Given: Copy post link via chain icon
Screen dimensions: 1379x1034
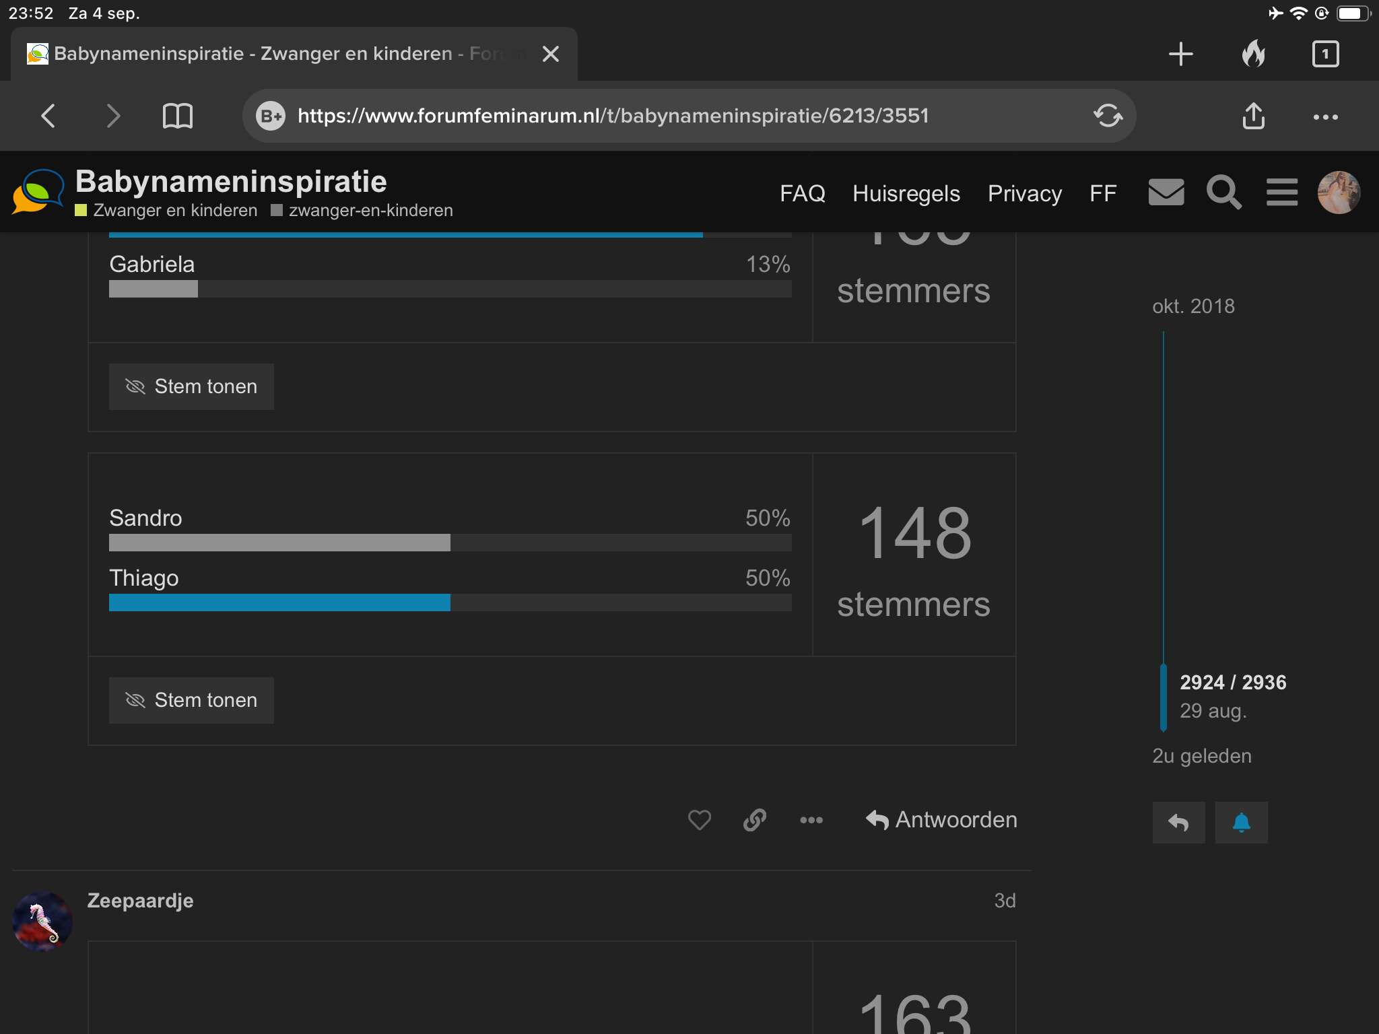Looking at the screenshot, I should click(755, 820).
